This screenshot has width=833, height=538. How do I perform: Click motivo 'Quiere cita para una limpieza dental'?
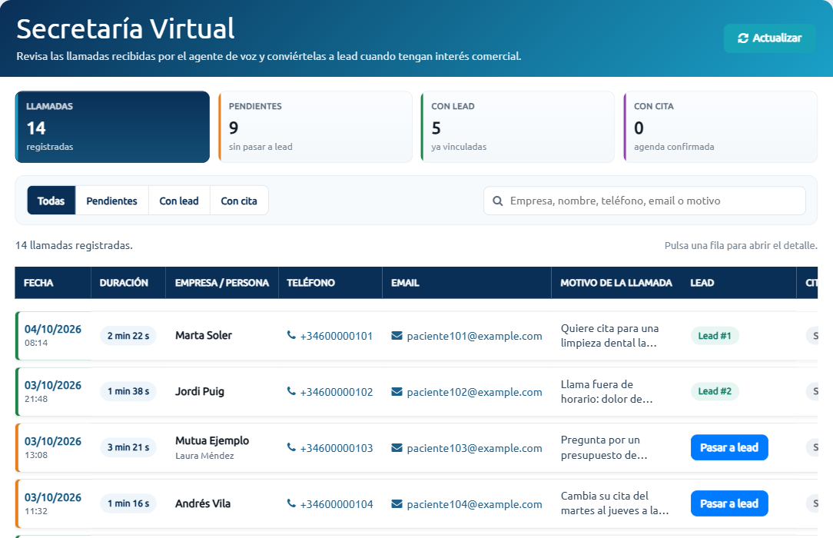610,336
